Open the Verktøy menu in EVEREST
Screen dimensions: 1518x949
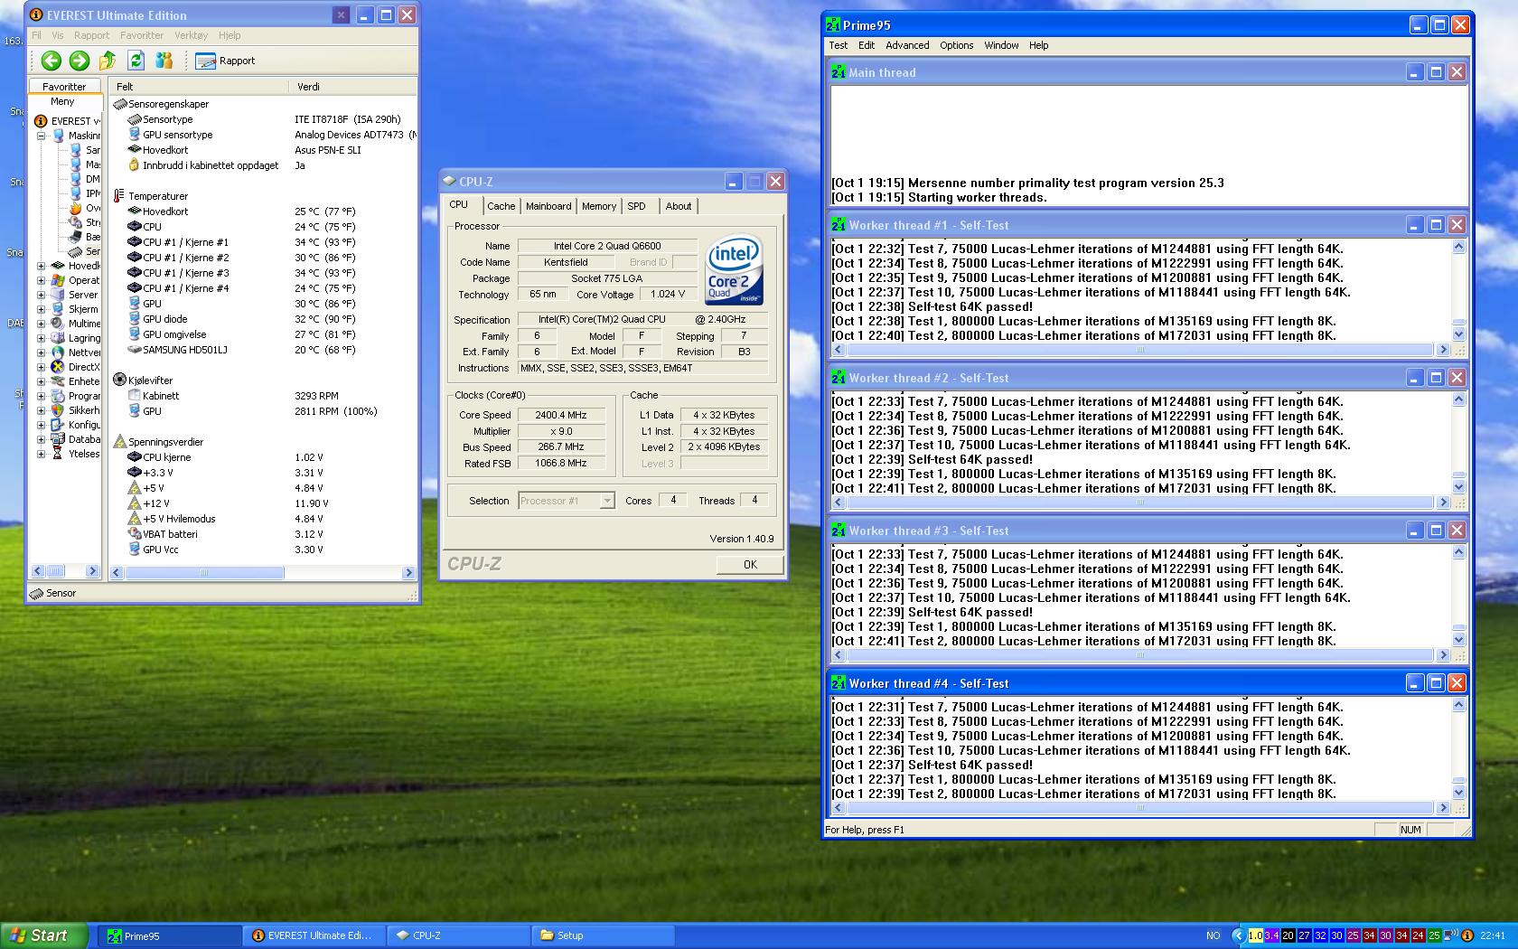(191, 35)
